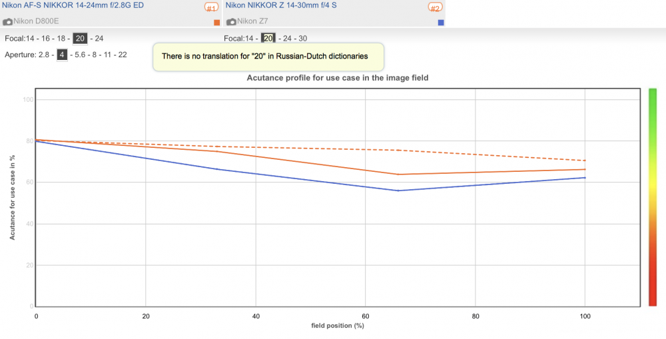Select aperture 11
Viewport: 666px width, 339px height.
(107, 55)
